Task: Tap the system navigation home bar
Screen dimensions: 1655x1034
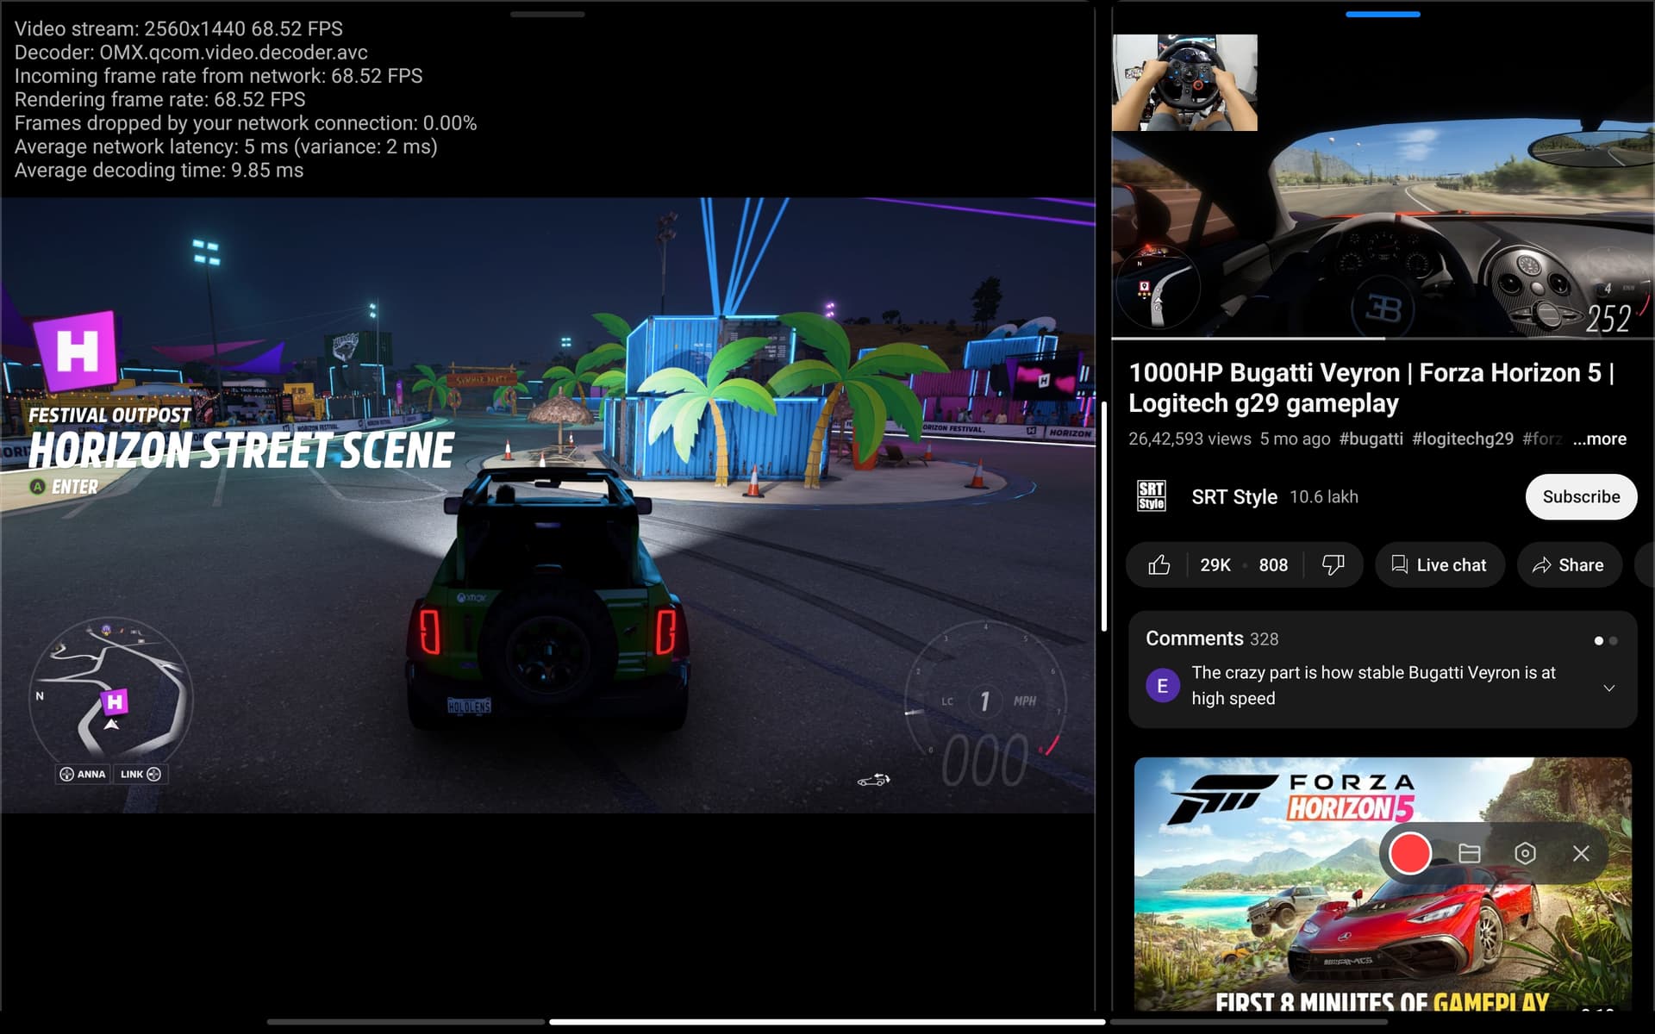Action: [x=827, y=1022]
